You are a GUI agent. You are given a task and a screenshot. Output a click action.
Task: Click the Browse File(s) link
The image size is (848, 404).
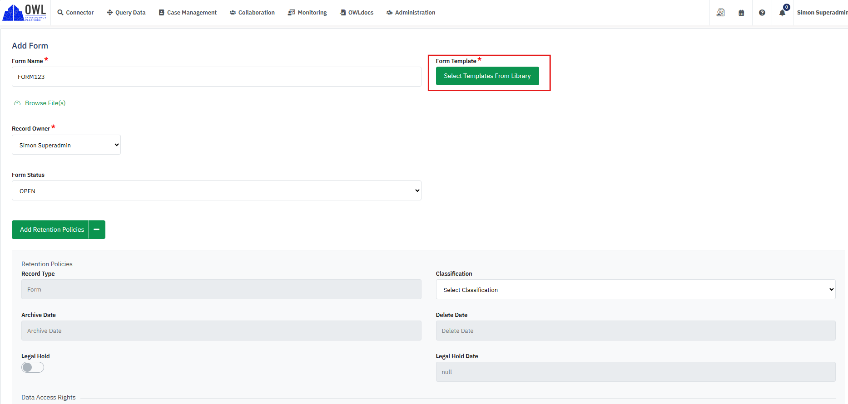[x=45, y=103]
